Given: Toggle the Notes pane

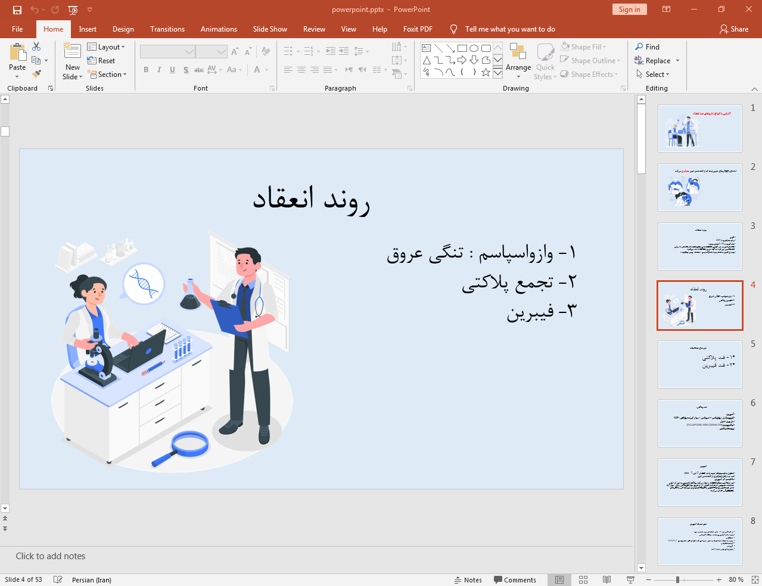Looking at the screenshot, I should pyautogui.click(x=468, y=579).
